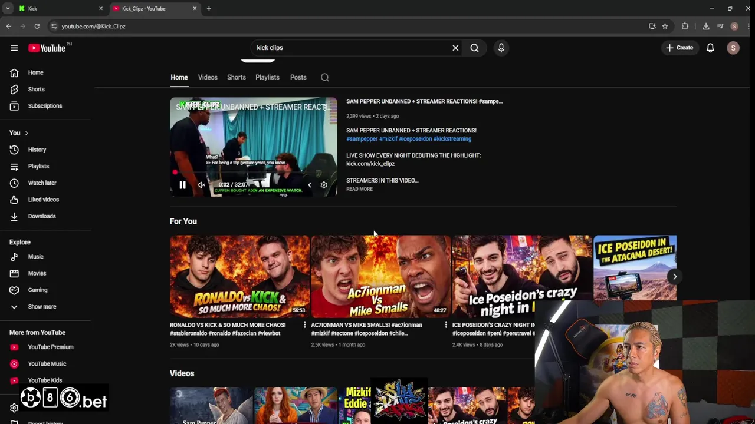
Task: Open YouTube Kids link
Action: [46, 380]
